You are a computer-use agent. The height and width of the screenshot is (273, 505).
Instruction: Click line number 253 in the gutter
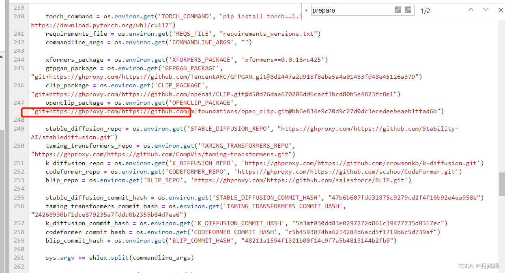point(19,180)
